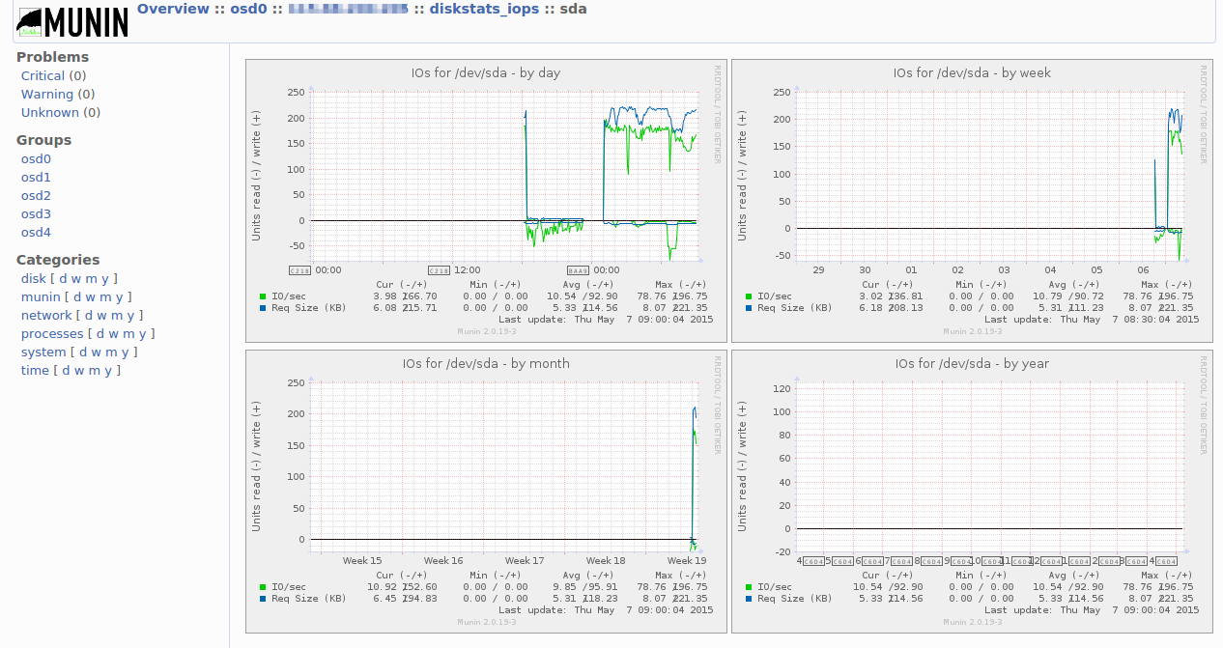
Task: Open the processes category
Action: pyautogui.click(x=52, y=333)
